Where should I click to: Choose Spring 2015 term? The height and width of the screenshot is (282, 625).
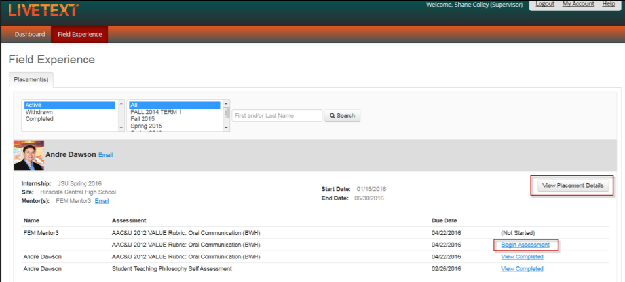(x=174, y=126)
